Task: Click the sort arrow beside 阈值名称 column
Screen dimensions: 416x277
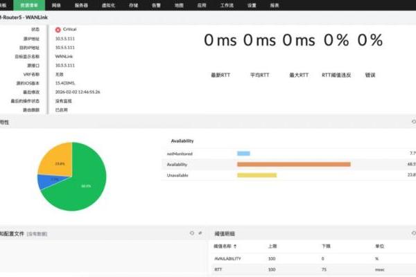Action: click(235, 247)
